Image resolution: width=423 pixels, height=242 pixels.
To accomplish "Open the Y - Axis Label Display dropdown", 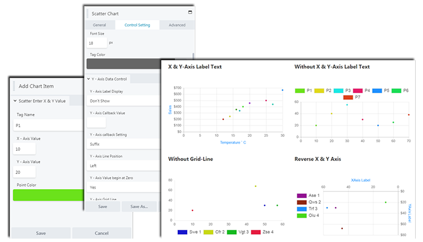I will [x=123, y=100].
